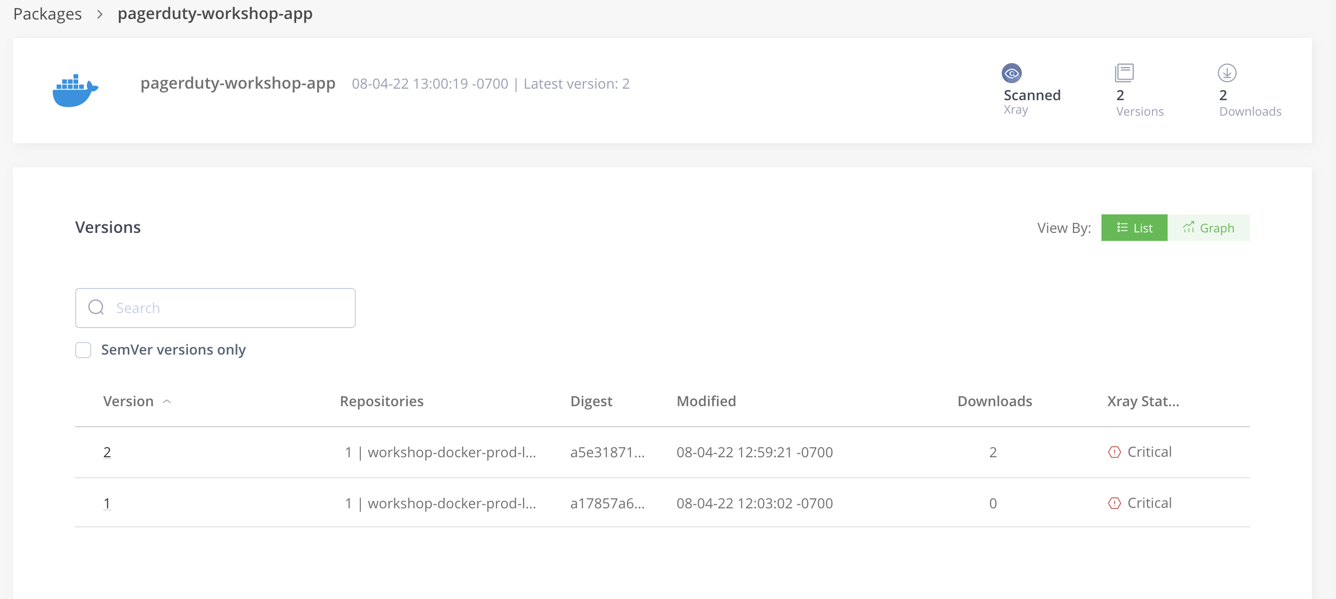The width and height of the screenshot is (1336, 599).
Task: Sort by Downloads column header
Action: coord(994,401)
